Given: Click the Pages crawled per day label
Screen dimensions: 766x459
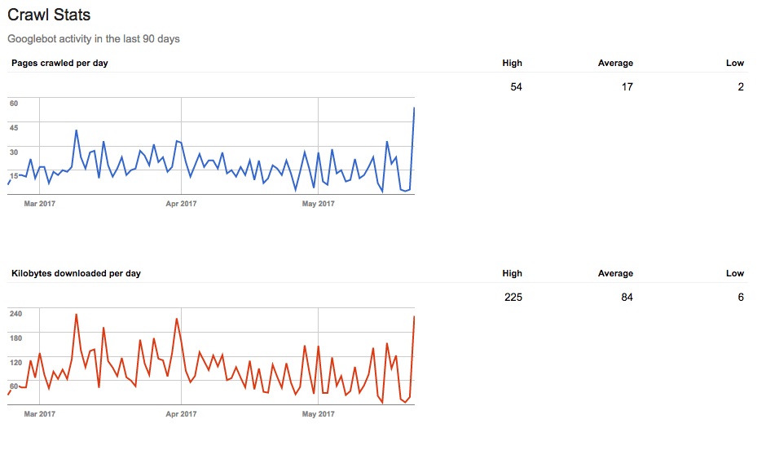Looking at the screenshot, I should click(59, 63).
